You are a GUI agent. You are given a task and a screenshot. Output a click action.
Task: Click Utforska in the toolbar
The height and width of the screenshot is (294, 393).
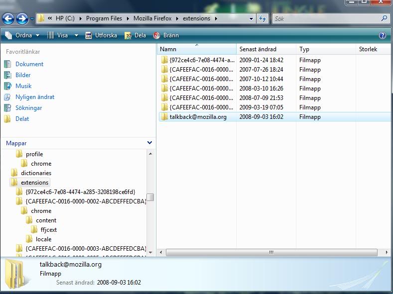[101, 35]
